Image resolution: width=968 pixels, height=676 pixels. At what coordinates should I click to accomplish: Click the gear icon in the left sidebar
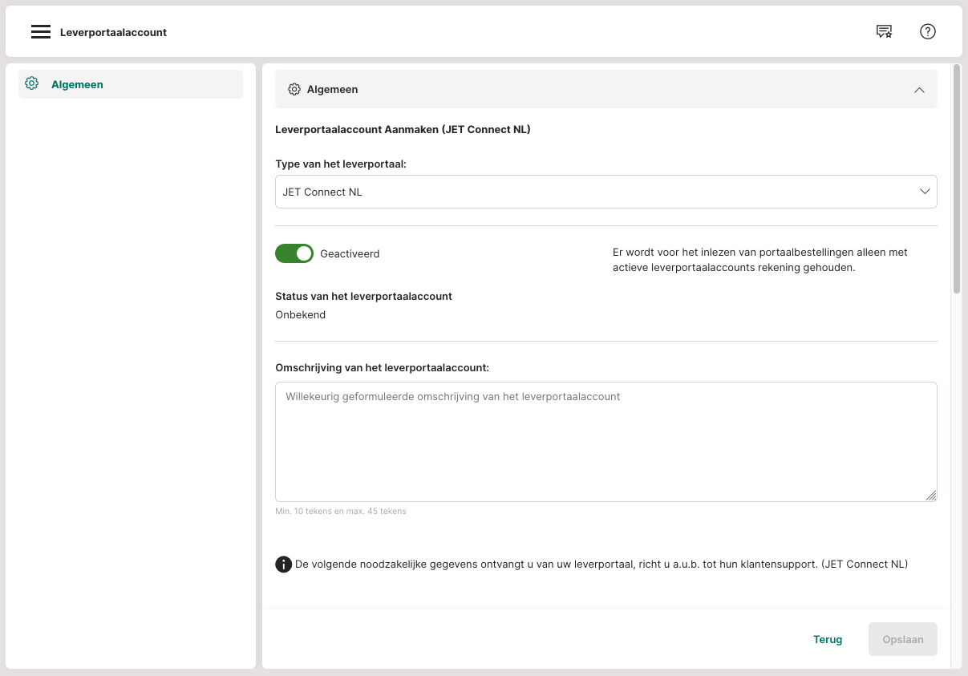pos(32,83)
